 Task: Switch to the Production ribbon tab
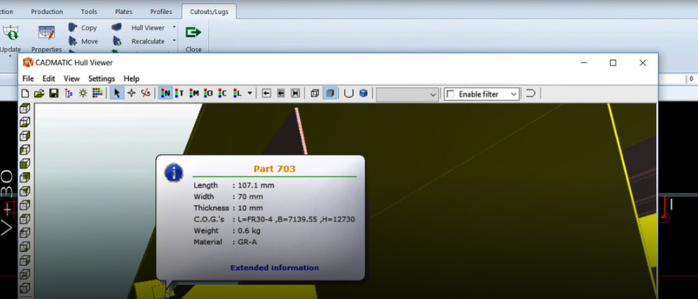point(47,12)
